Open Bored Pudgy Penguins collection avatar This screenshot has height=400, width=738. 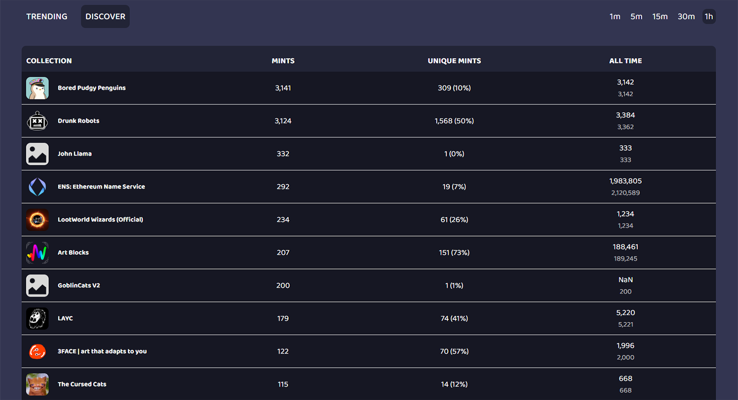[37, 88]
